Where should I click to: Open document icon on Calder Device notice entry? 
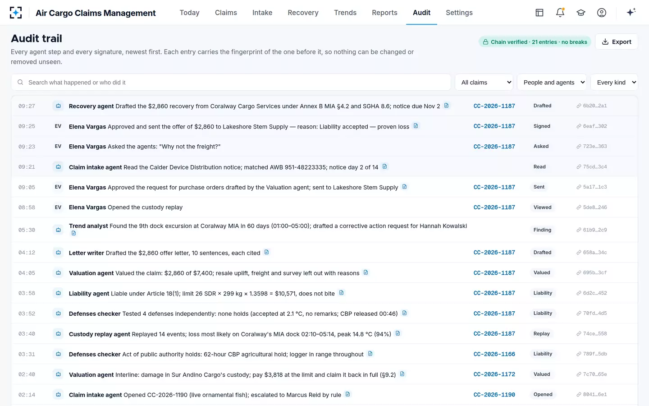[x=384, y=166]
